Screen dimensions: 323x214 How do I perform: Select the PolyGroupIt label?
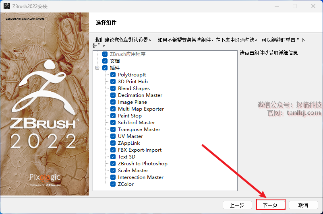[132, 75]
